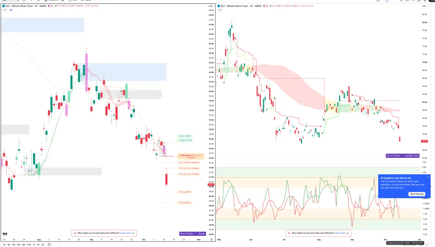The image size is (435, 247).
Task: Click the Ocs Ai Trader Signals badge
Action: [193, 234]
